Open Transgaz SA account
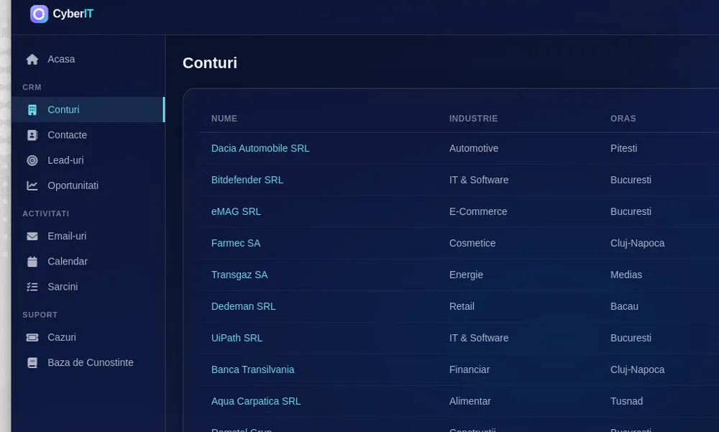Screen dimensions: 719x432 click(x=239, y=275)
